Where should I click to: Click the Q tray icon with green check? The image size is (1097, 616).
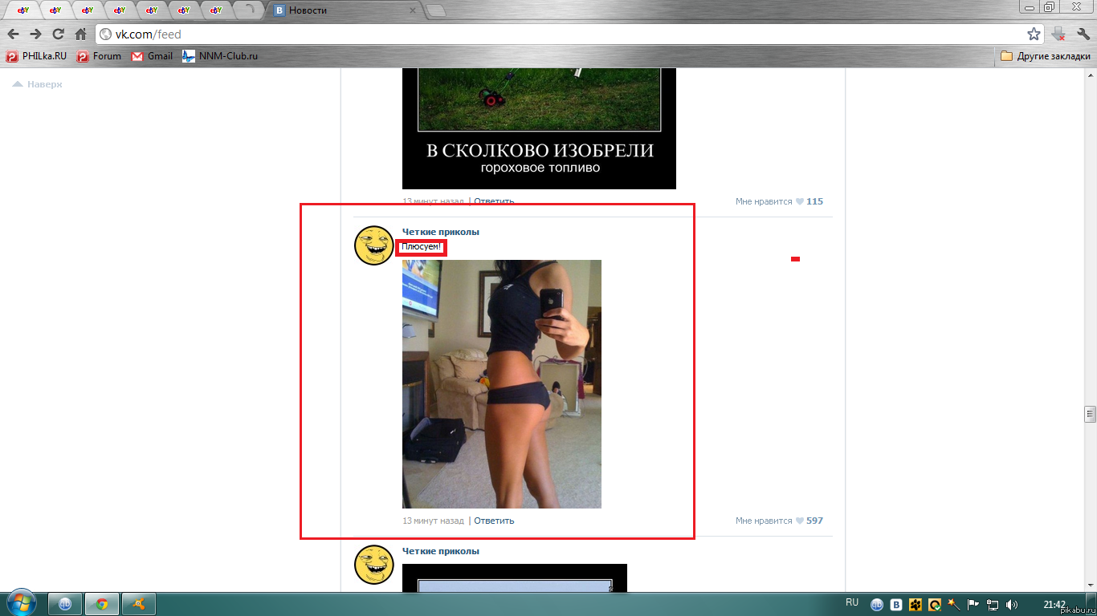[935, 605]
